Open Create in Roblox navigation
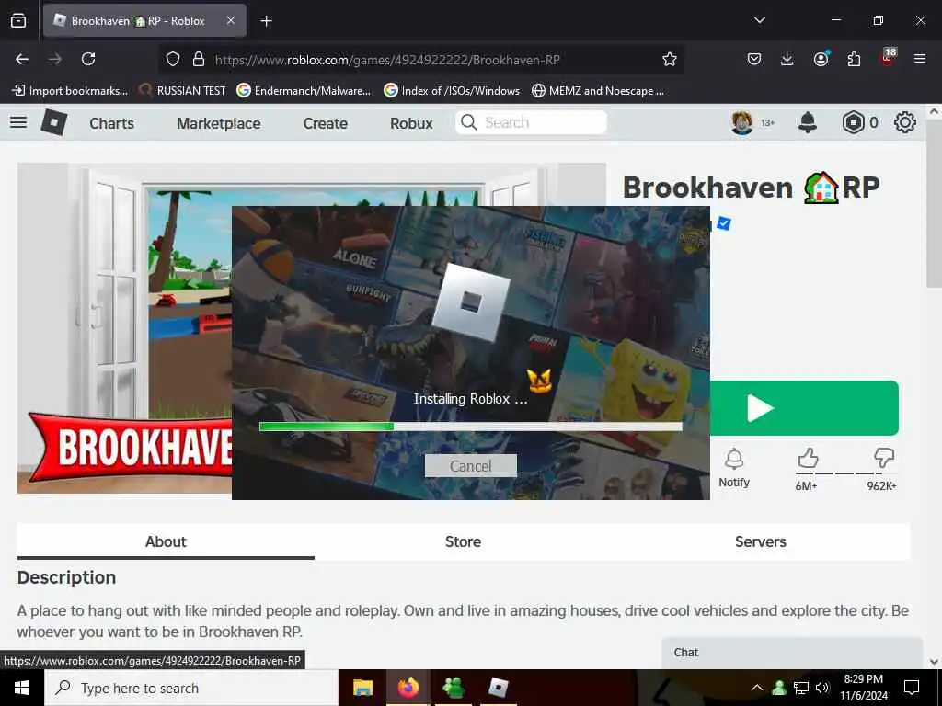Screen dimensions: 942x706 pyautogui.click(x=326, y=123)
